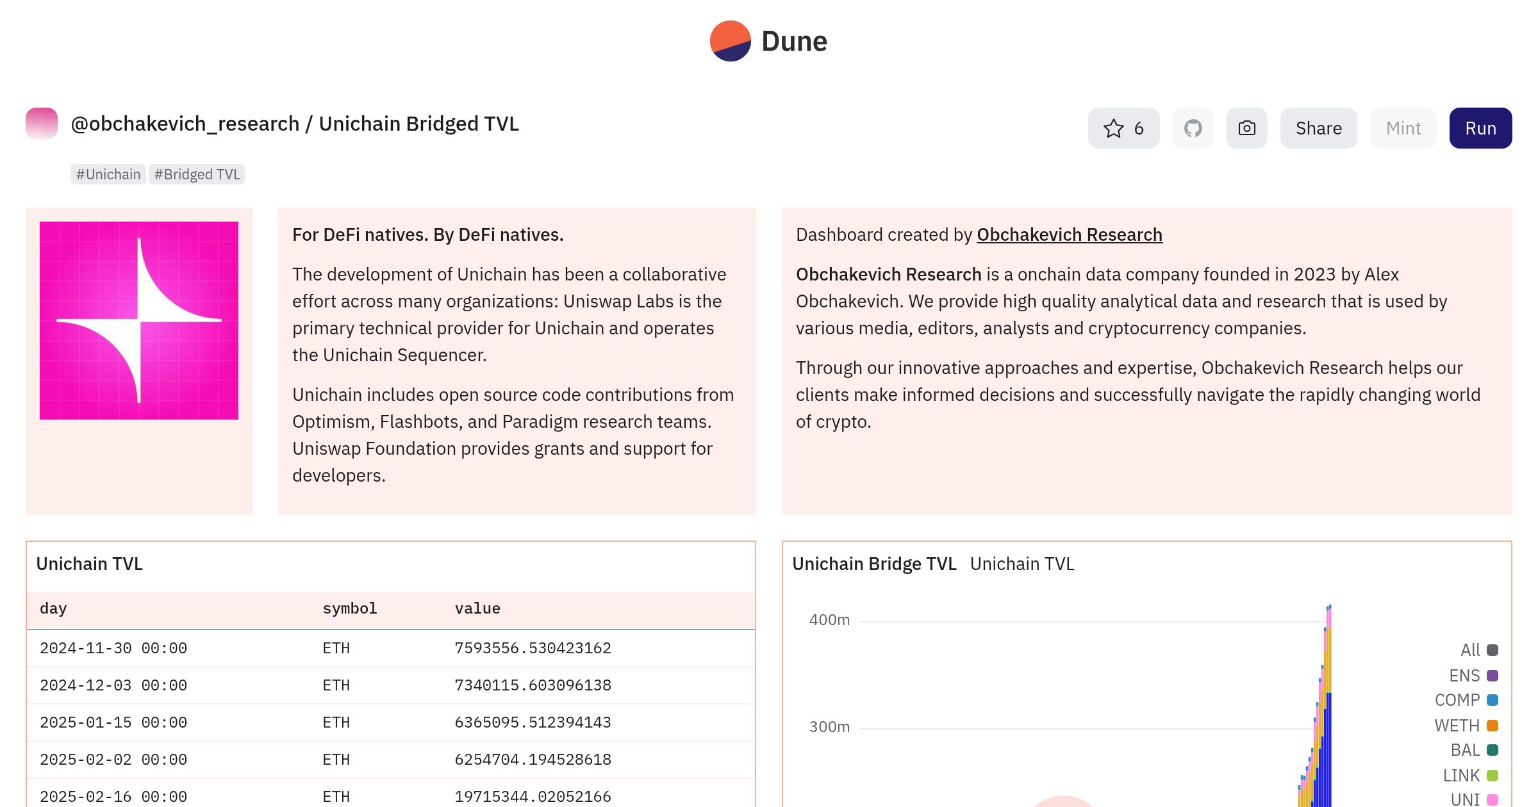Toggle the ENS purple legend swatch
Screen dimensions: 1538x807
click(x=1493, y=676)
